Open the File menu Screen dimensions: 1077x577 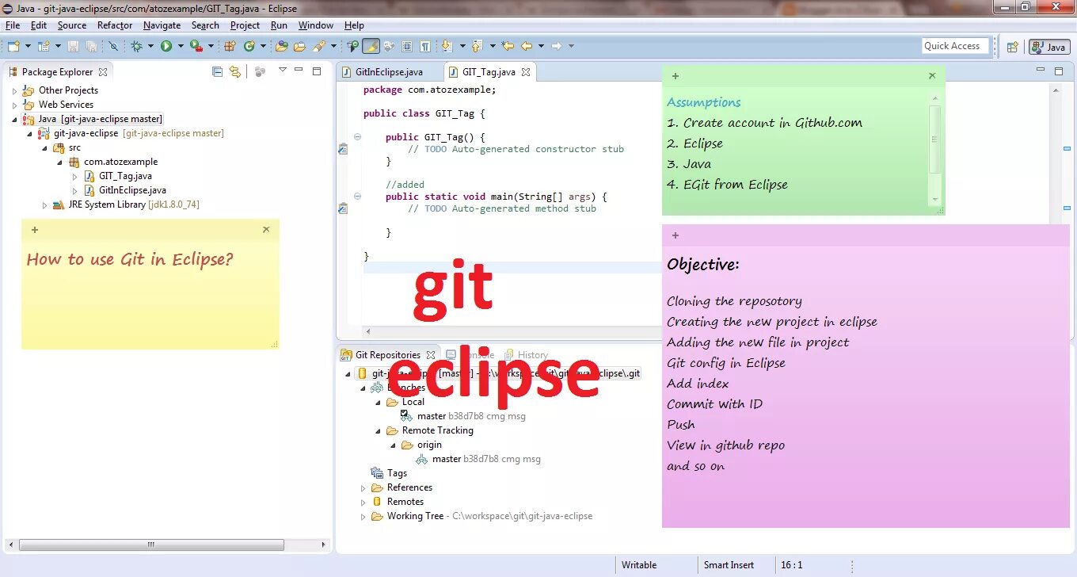pos(13,25)
